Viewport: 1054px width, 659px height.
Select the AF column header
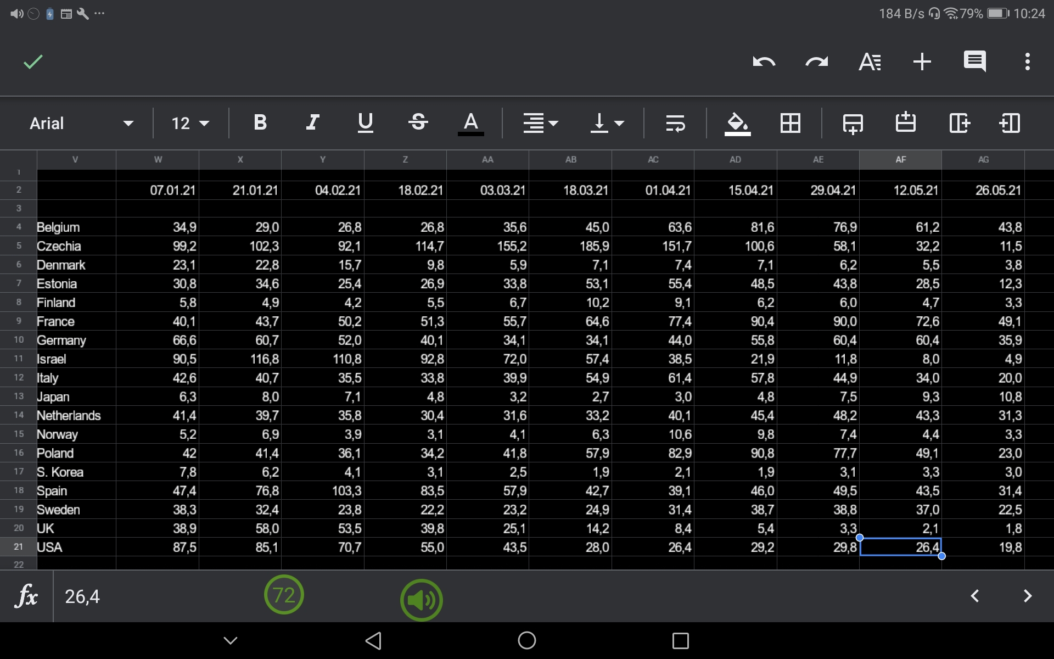point(900,160)
